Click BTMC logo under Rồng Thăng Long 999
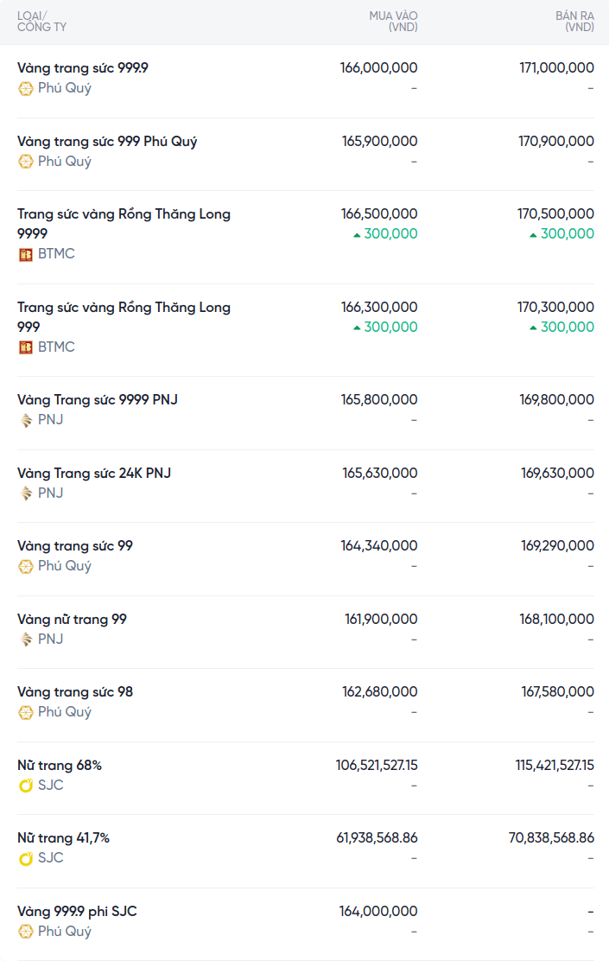This screenshot has height=961, width=609. pyautogui.click(x=26, y=347)
